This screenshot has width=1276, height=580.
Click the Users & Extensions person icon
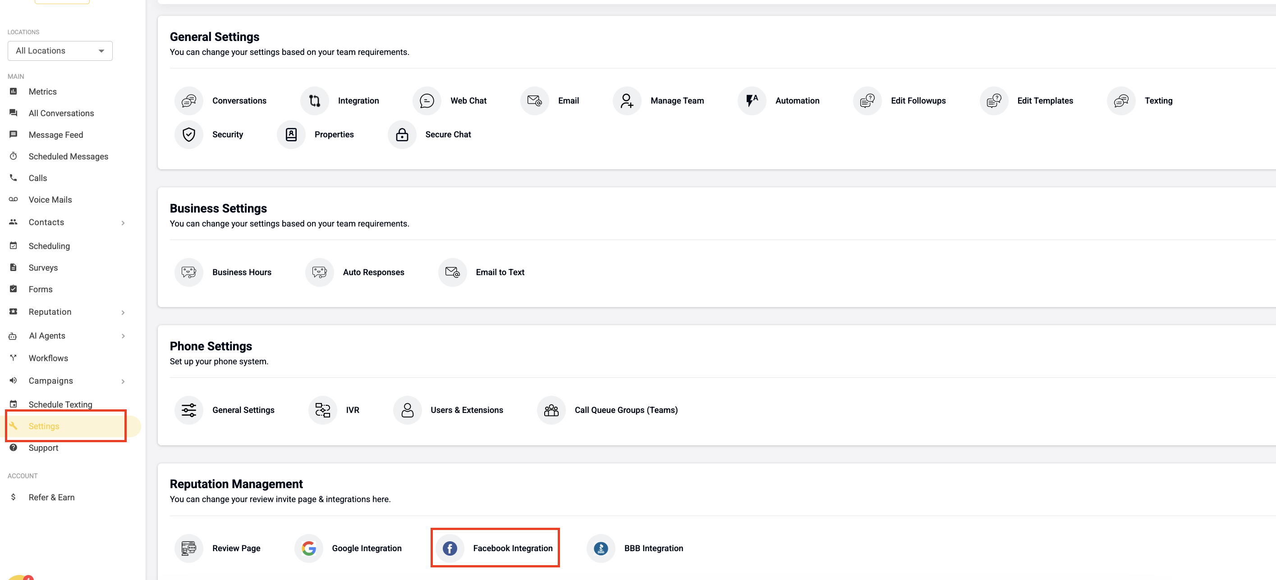(407, 410)
